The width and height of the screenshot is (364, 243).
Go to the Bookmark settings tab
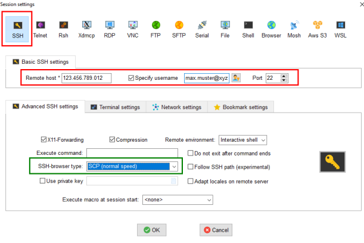pyautogui.click(x=241, y=107)
